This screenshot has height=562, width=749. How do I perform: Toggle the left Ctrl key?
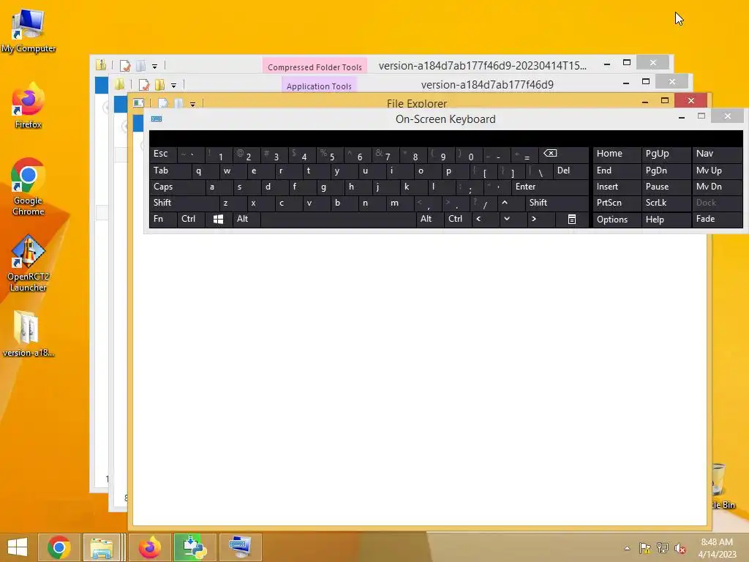191,220
